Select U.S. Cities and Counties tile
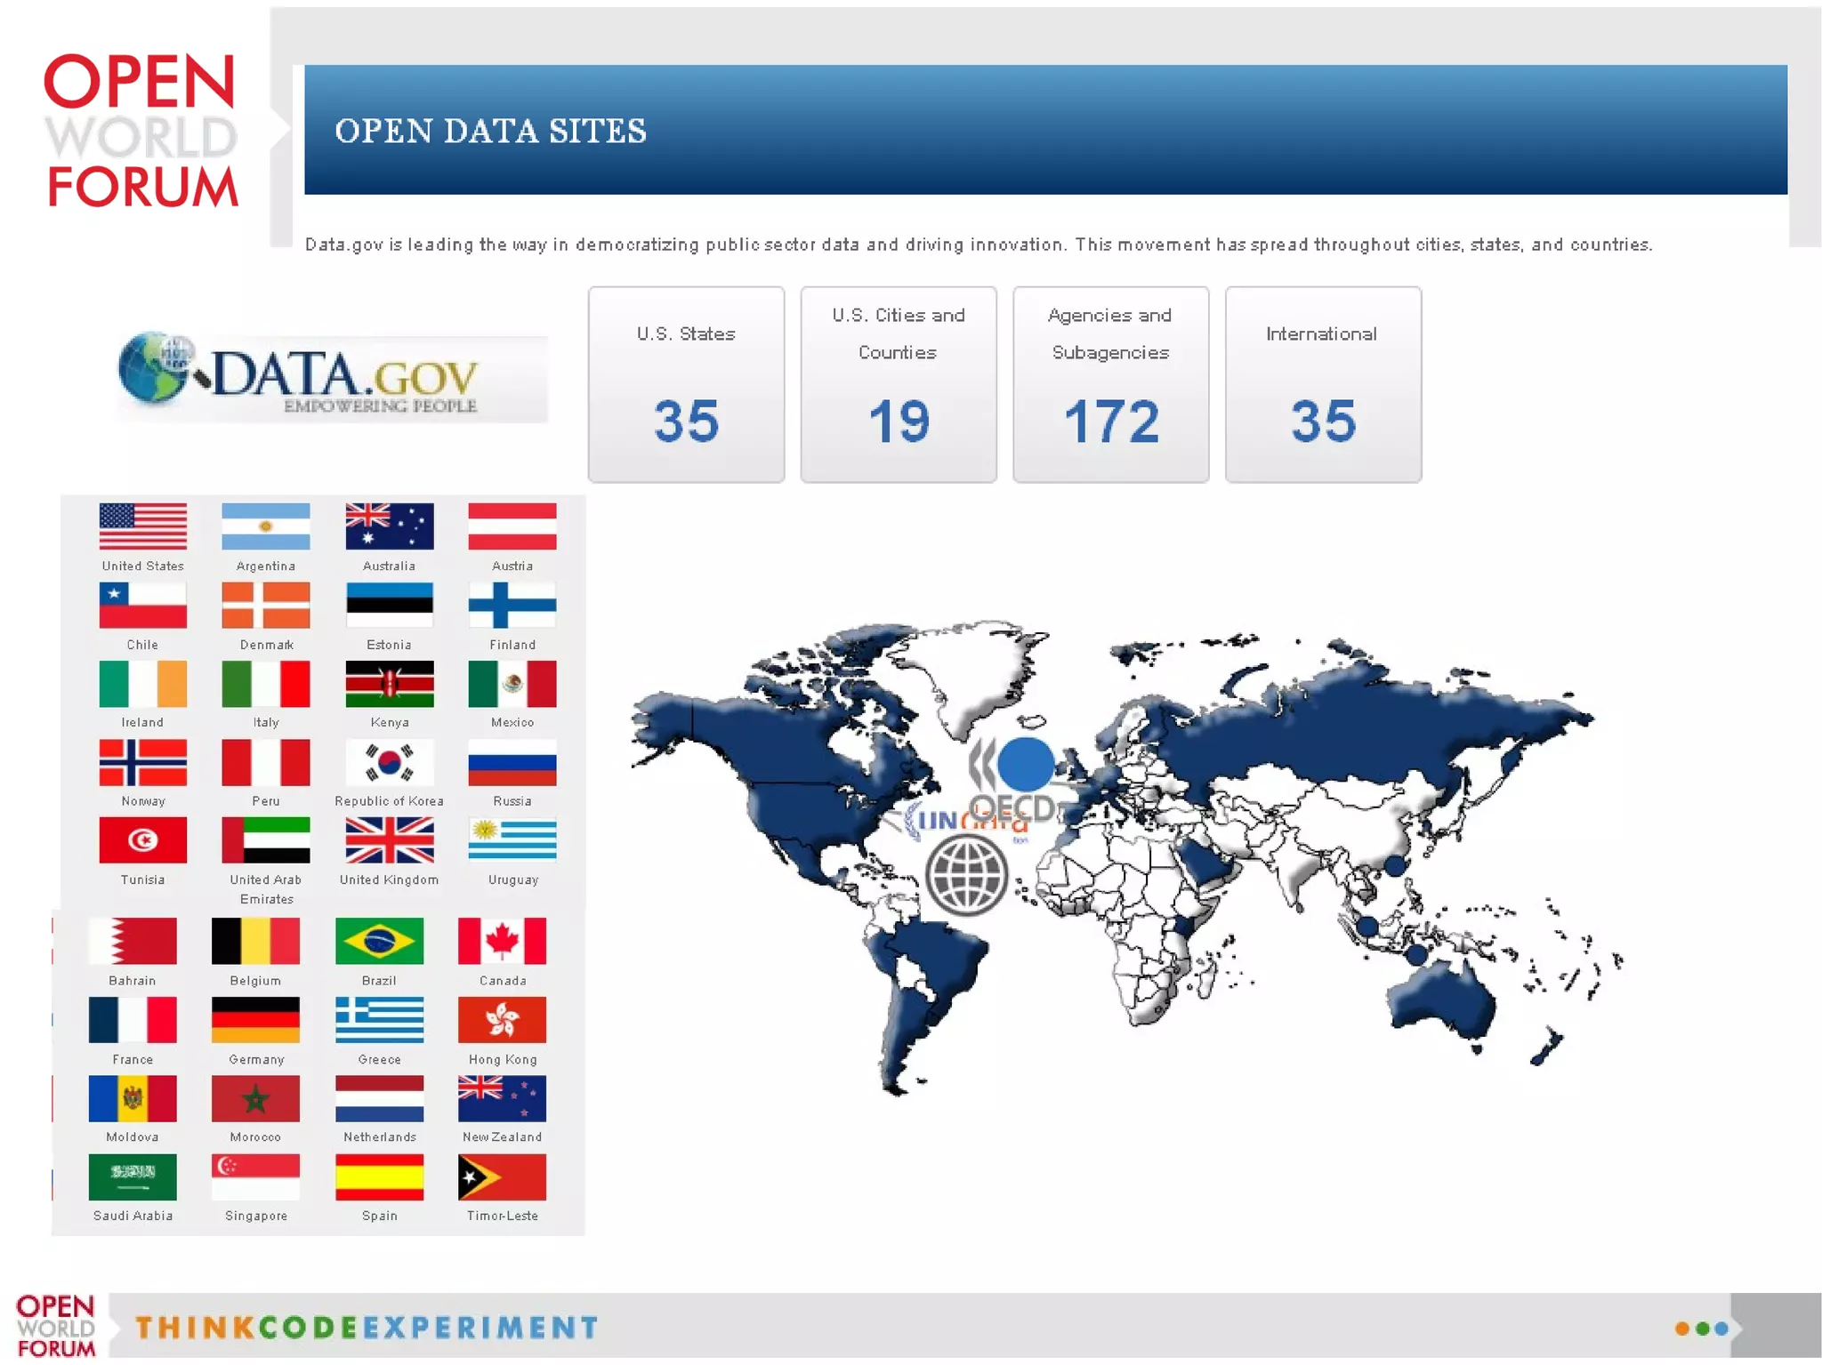1822x1365 pixels. point(898,384)
